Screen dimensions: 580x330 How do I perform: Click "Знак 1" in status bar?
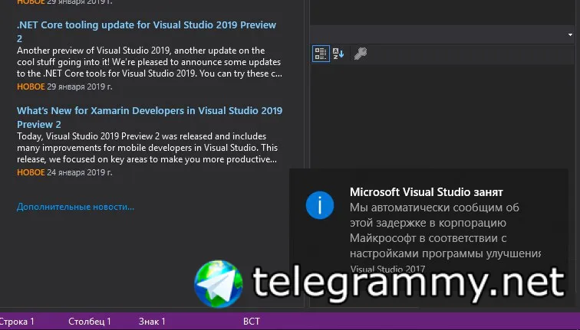pyautogui.click(x=152, y=322)
